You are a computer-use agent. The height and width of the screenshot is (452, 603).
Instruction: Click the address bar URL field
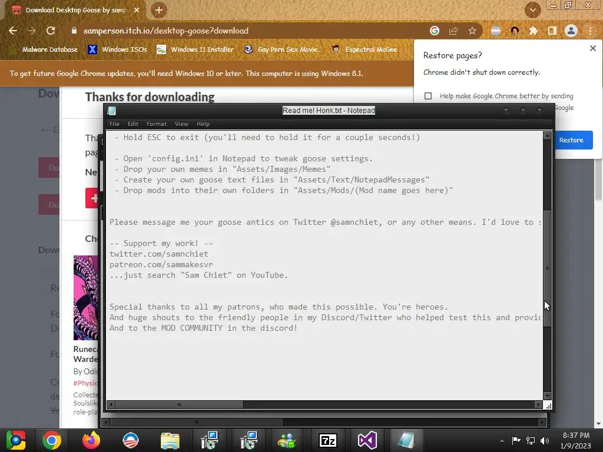coord(246,31)
